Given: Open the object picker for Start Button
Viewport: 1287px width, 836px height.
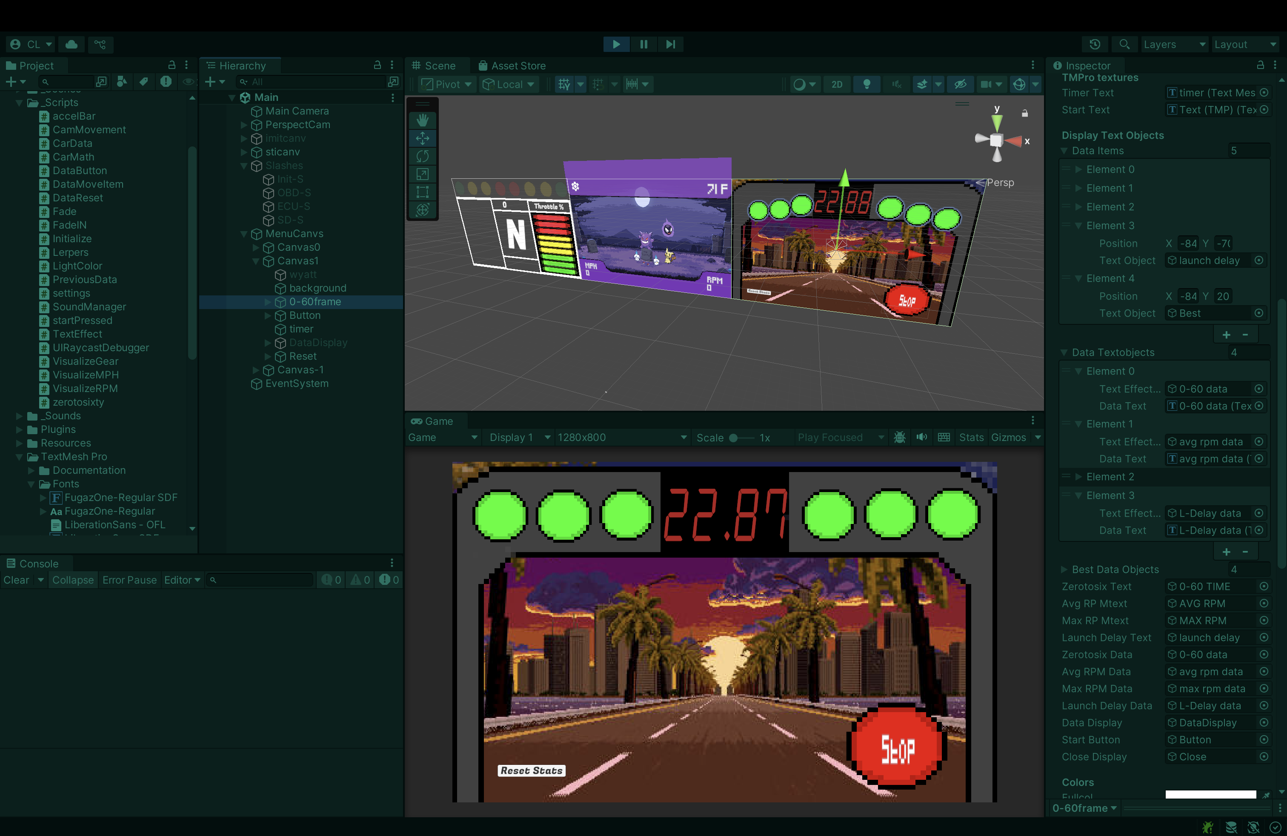Looking at the screenshot, I should pos(1264,739).
